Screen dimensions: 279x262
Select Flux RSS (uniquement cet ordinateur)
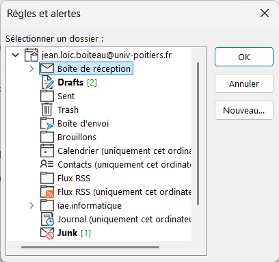click(124, 192)
